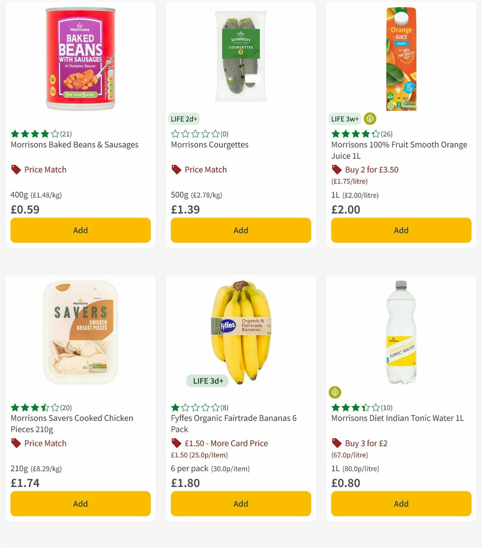Click the offer tag icon beside Buy 2 for £3.50

coord(337,169)
